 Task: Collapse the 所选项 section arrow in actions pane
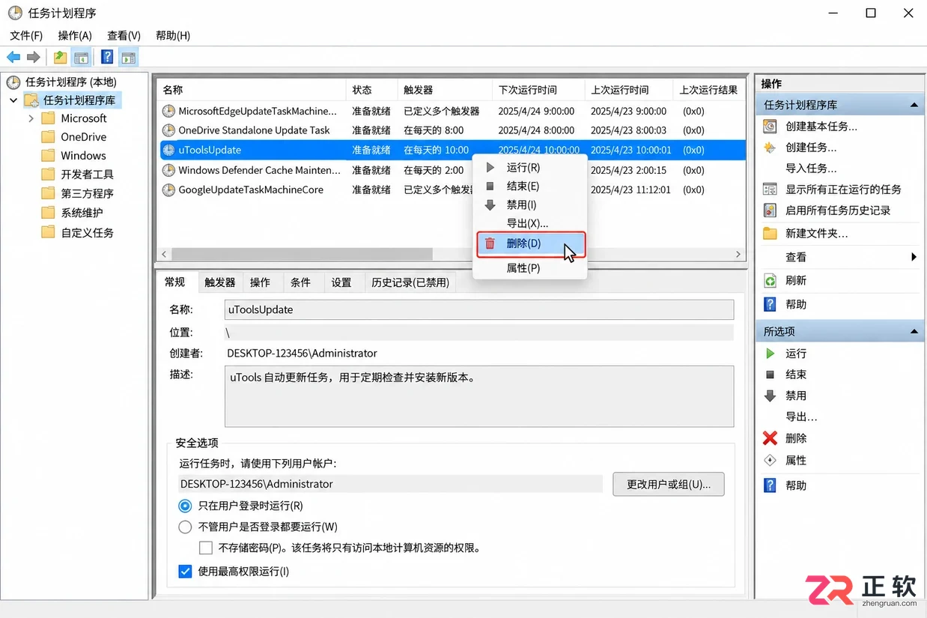coord(914,331)
